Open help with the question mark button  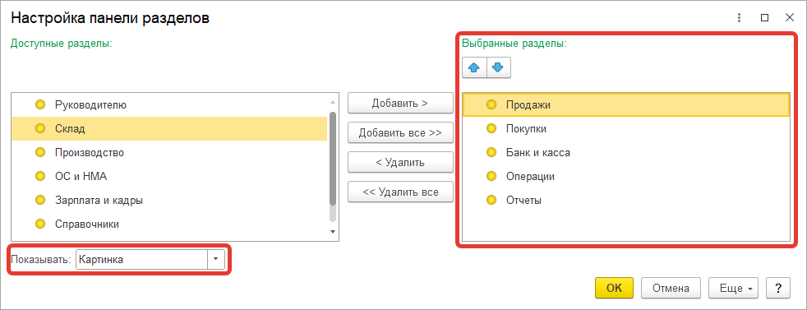[777, 288]
